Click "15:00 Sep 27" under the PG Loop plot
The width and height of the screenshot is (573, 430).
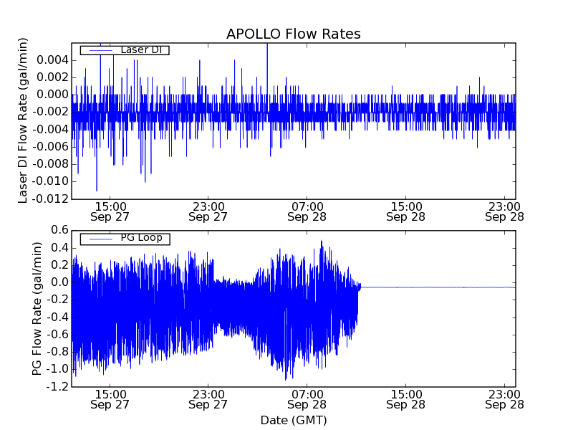110,400
